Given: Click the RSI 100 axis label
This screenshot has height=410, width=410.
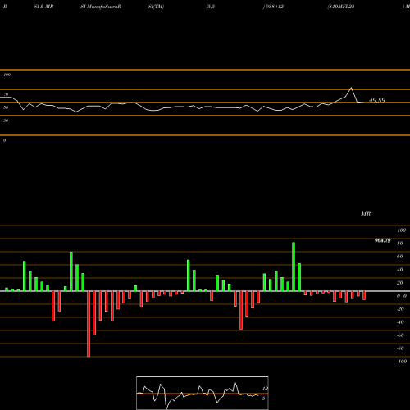Looking at the screenshot, I should pyautogui.click(x=7, y=75).
